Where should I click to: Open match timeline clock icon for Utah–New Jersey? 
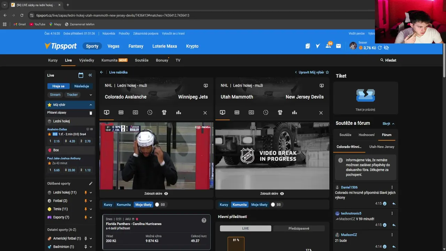[266, 113]
